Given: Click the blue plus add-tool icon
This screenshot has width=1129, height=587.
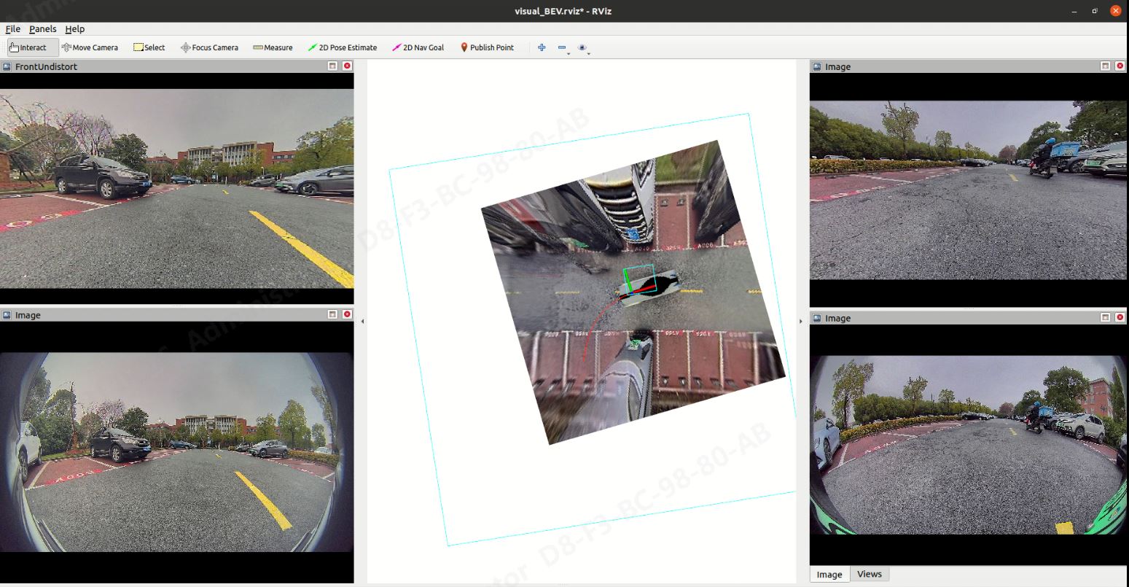Looking at the screenshot, I should click(x=542, y=47).
